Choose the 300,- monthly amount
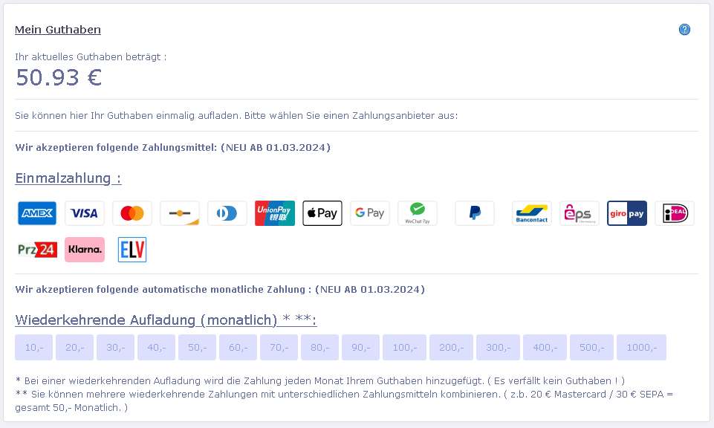Viewport: 714px width, 428px height. click(x=498, y=348)
